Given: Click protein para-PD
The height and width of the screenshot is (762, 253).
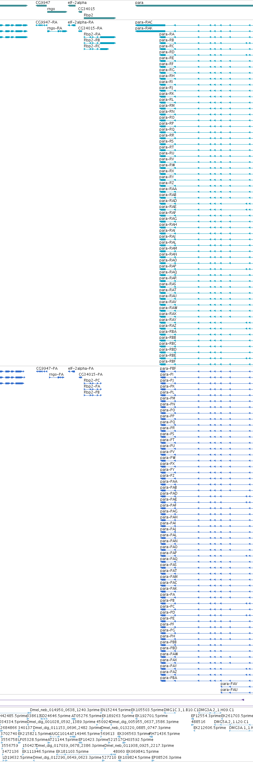Looking at the screenshot, I should point(168,612).
